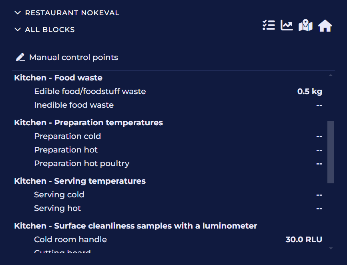Screen dimensions: 347x265
Task: Click the vertical scrollbar thumb
Action: tap(331, 152)
